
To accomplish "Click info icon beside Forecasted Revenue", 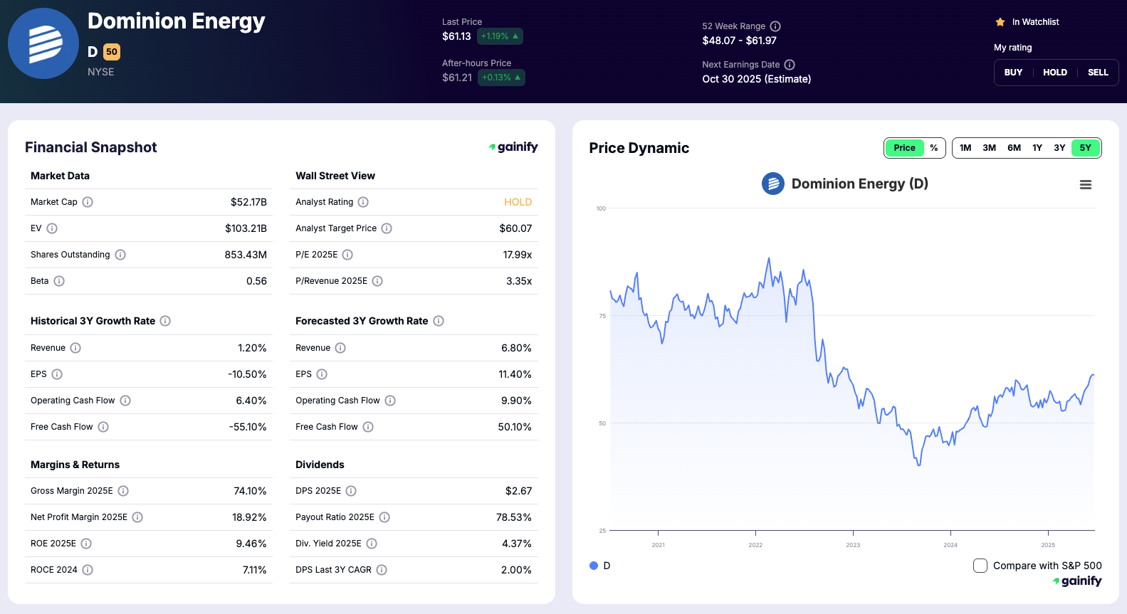I will 340,348.
